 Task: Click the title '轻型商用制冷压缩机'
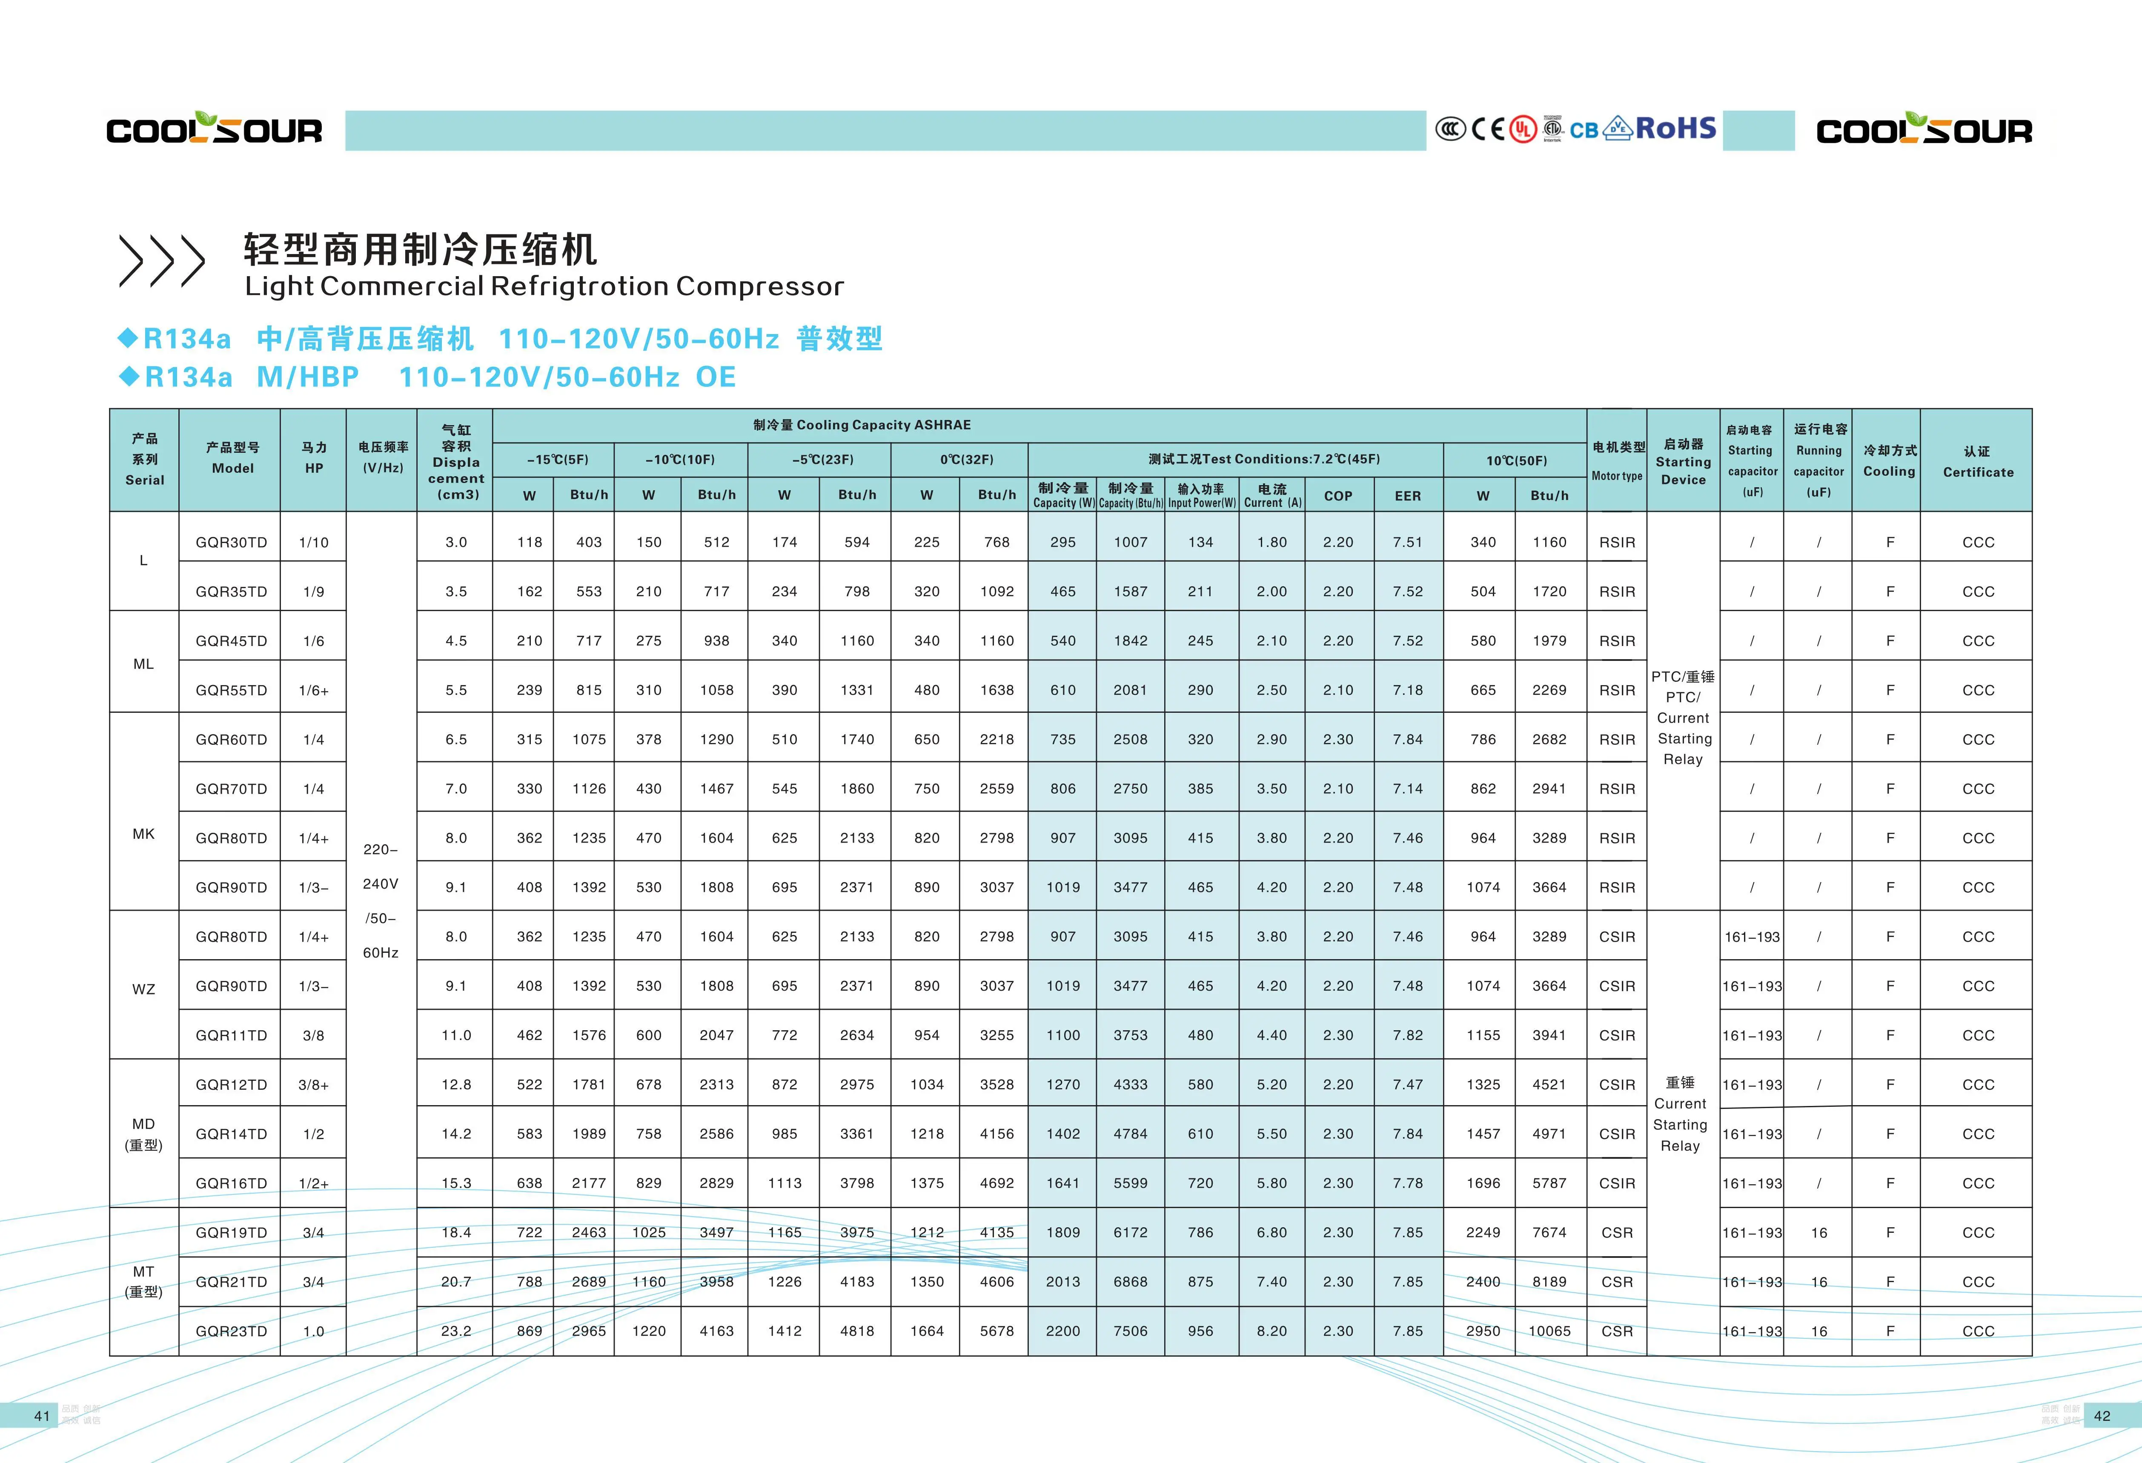[x=420, y=249]
